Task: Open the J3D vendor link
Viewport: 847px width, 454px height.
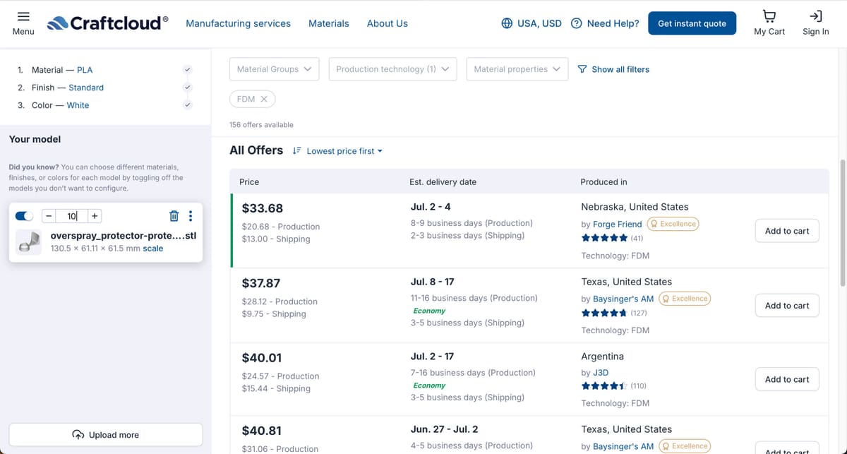Action: point(601,372)
